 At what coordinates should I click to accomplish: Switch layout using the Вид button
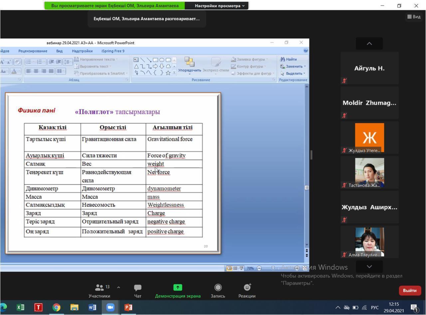(x=414, y=17)
